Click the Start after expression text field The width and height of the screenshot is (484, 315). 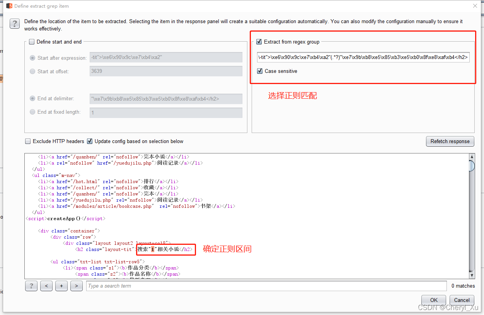point(166,57)
